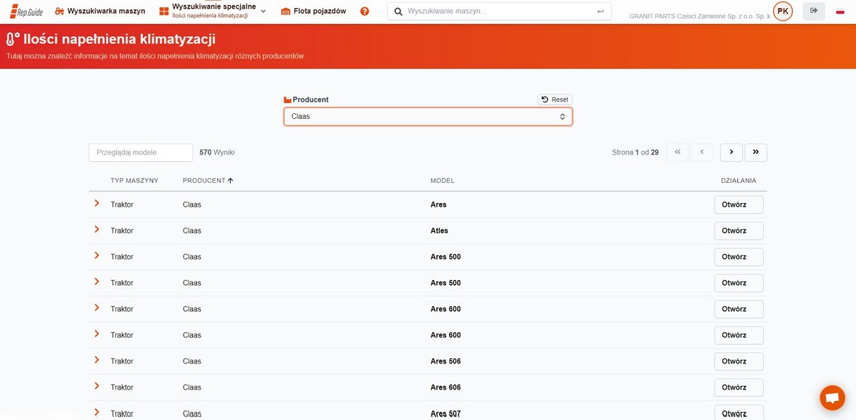856x420 pixels.
Task: Go to first results page
Action: pos(678,152)
